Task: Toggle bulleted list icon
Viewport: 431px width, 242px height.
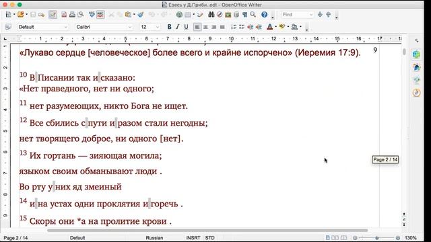Action: click(x=242, y=27)
